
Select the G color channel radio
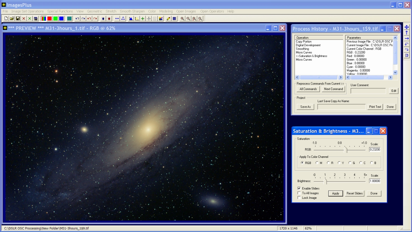[350, 163]
